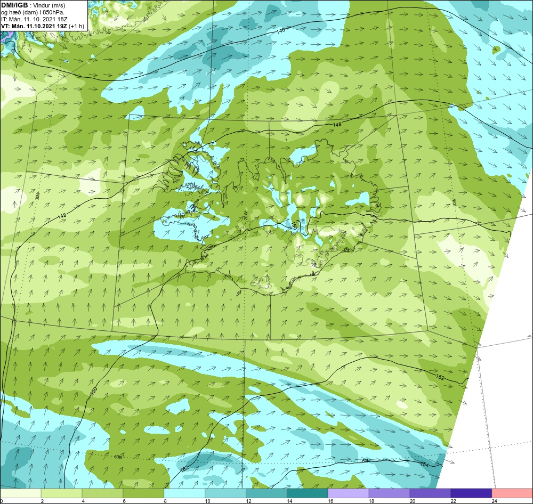Select the 2–4 m/s light green legend swatch
This screenshot has height=504, width=533.
click(61, 493)
